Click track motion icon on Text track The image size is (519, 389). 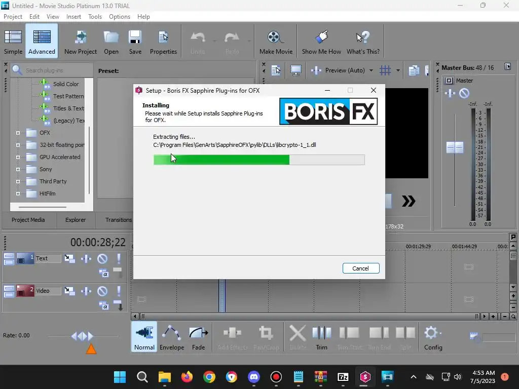coord(69,258)
